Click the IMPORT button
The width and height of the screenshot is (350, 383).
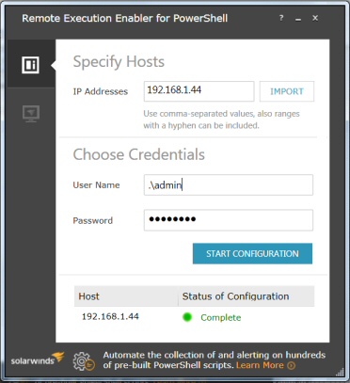pyautogui.click(x=287, y=91)
